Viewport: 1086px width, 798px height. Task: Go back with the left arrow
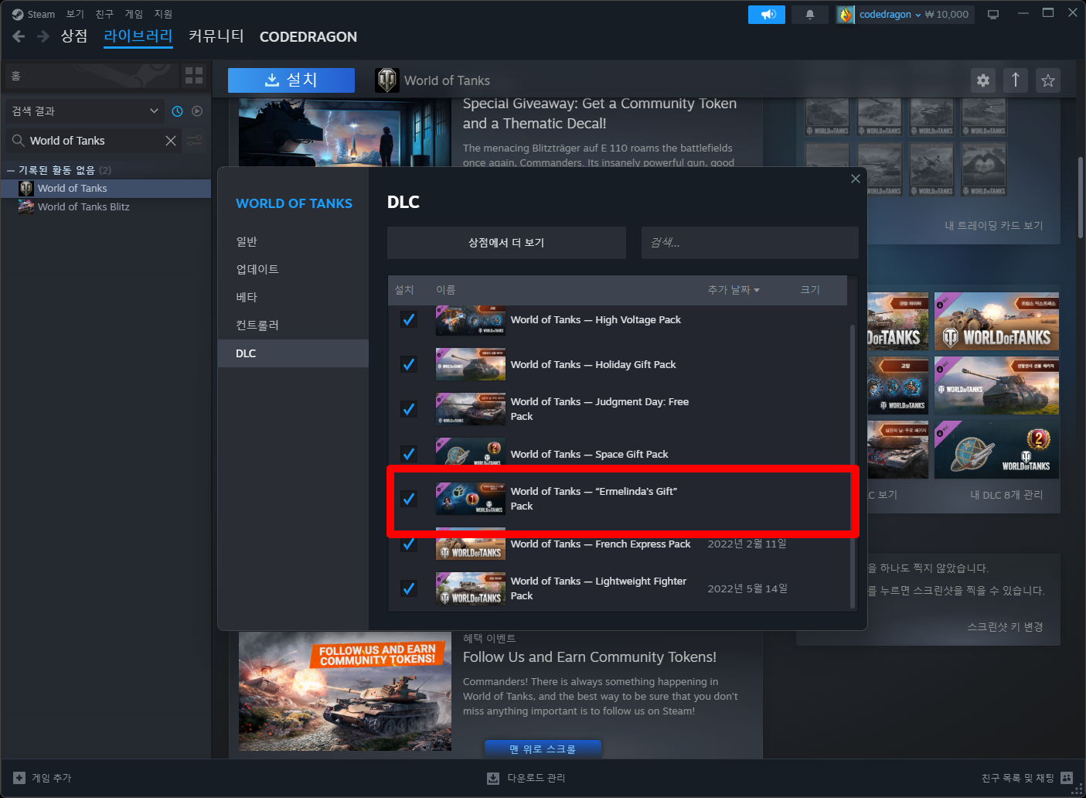19,36
